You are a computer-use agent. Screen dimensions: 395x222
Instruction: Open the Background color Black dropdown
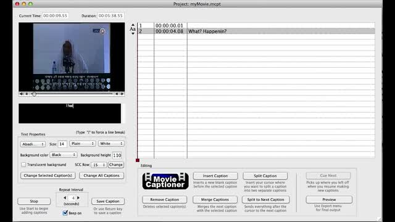click(x=63, y=155)
